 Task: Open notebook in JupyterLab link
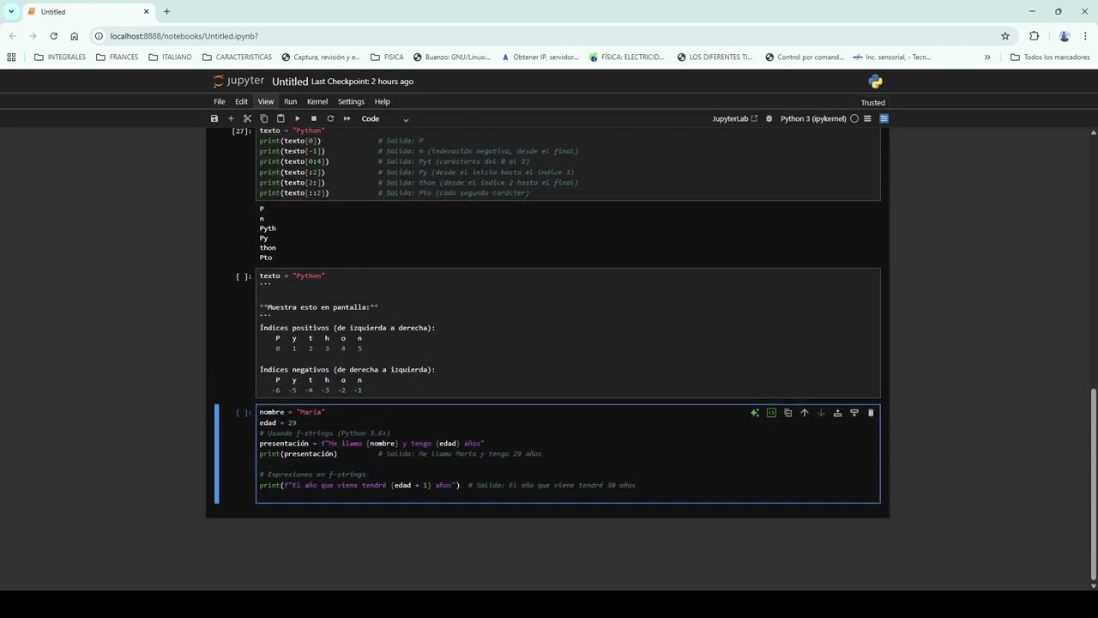click(x=735, y=118)
